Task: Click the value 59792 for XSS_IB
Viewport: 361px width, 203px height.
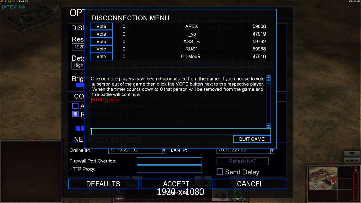Action: (x=259, y=41)
